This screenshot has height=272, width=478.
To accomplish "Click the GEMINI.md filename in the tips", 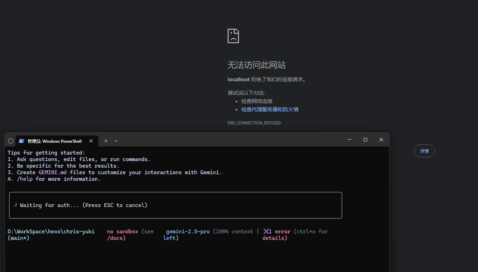I will click(52, 172).
